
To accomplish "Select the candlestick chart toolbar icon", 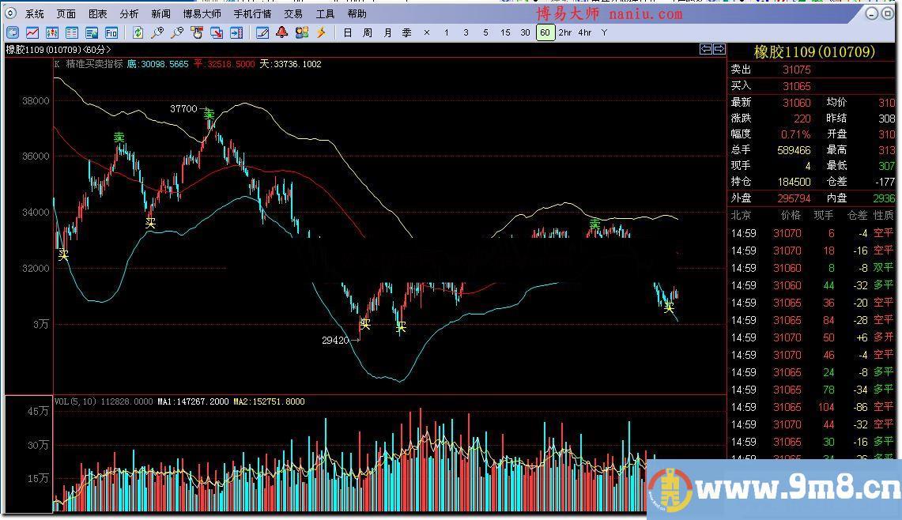I will pyautogui.click(x=52, y=32).
